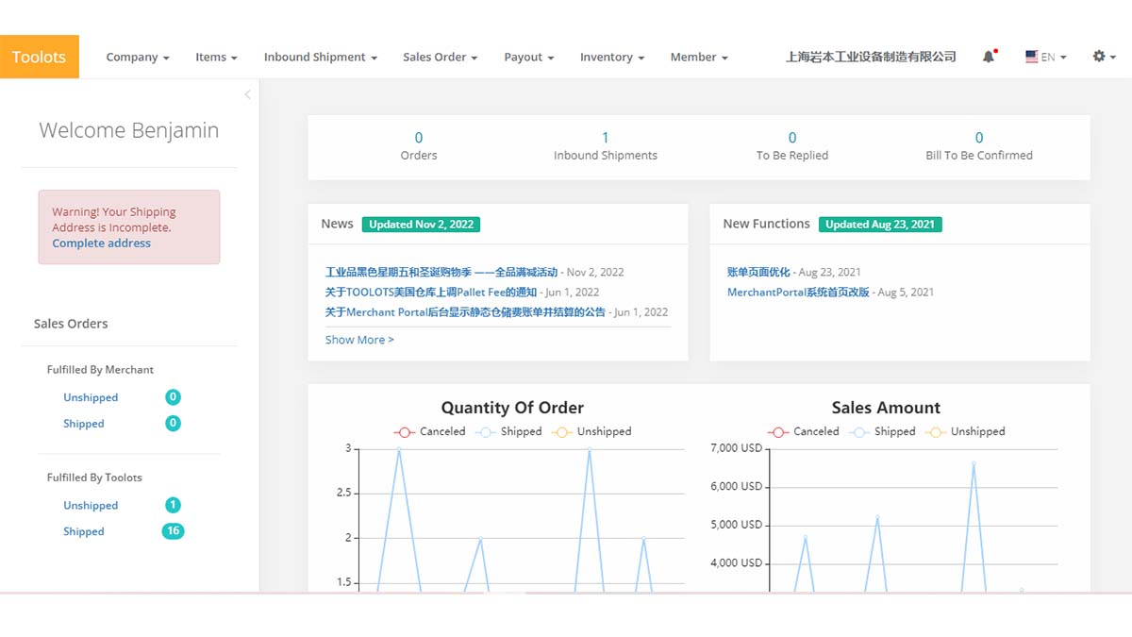This screenshot has height=637, width=1132.
Task: Click the Fulfilled By Toolots Unshipped badge 1
Action: [173, 505]
